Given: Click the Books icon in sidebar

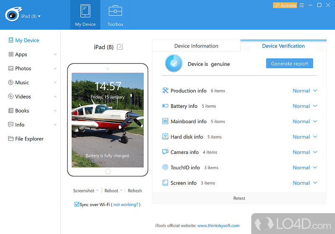Looking at the screenshot, I should point(11,111).
